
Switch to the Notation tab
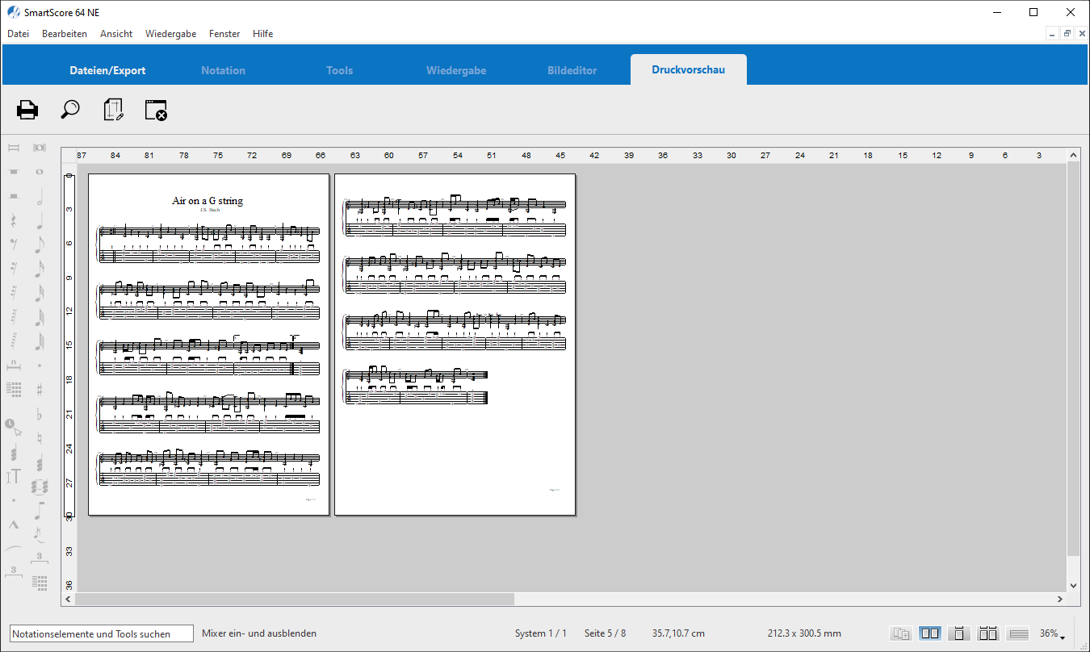223,70
